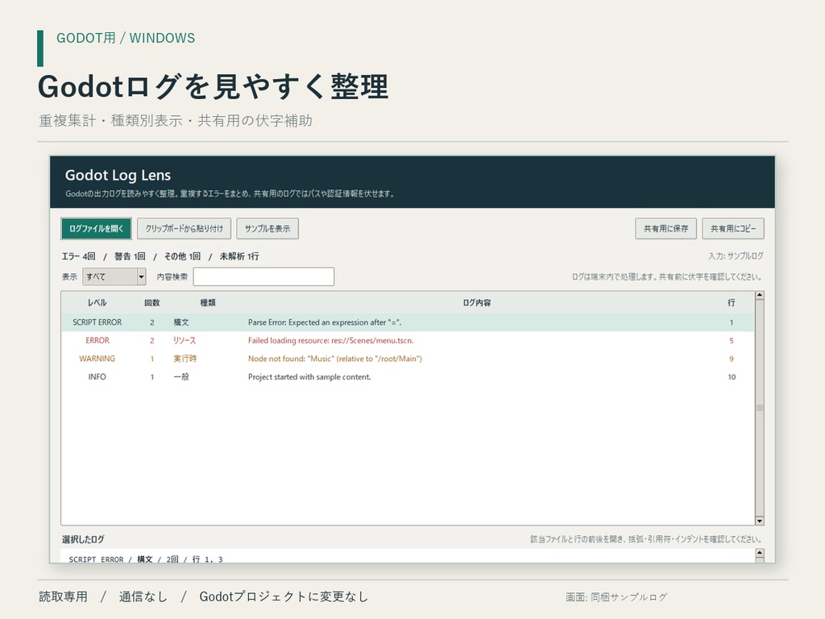Image resolution: width=825 pixels, height=619 pixels.
Task: Click the 一般 category cell
Action: pyautogui.click(x=181, y=377)
